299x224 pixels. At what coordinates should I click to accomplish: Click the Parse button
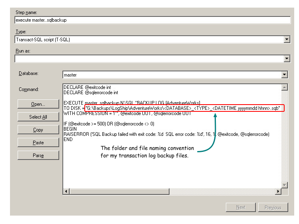pos(38,155)
